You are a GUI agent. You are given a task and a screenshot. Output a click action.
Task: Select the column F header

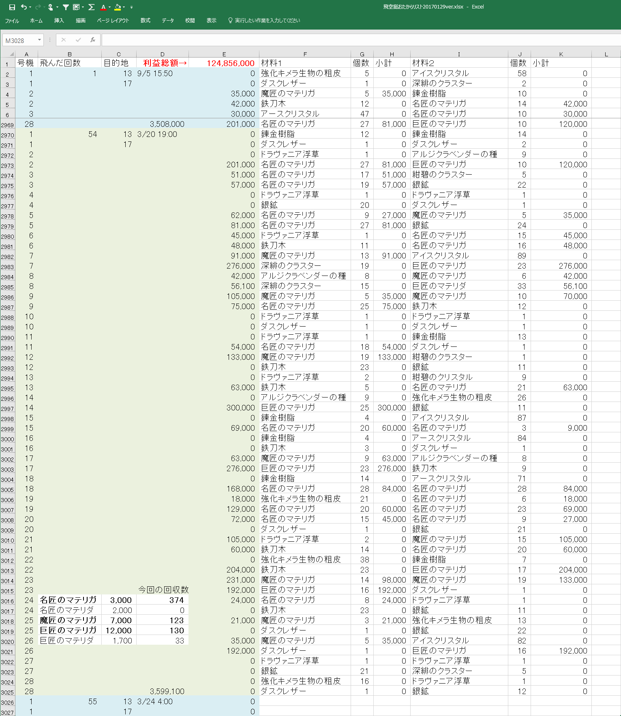tap(305, 54)
